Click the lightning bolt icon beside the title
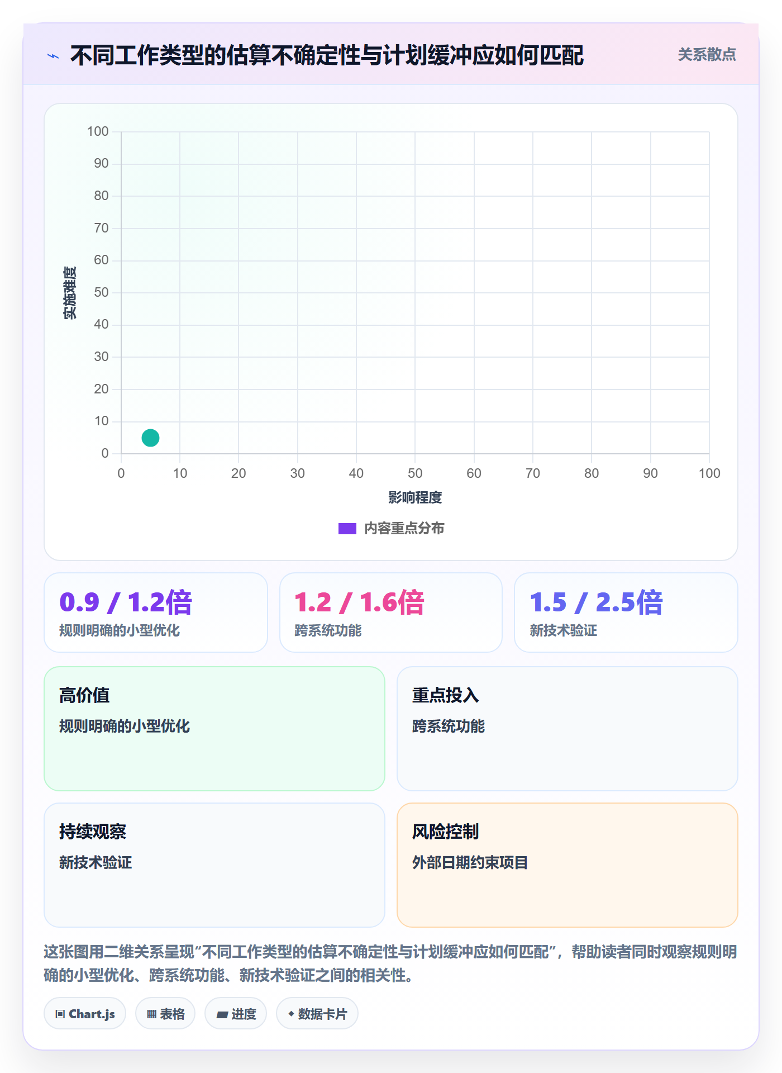 click(53, 56)
